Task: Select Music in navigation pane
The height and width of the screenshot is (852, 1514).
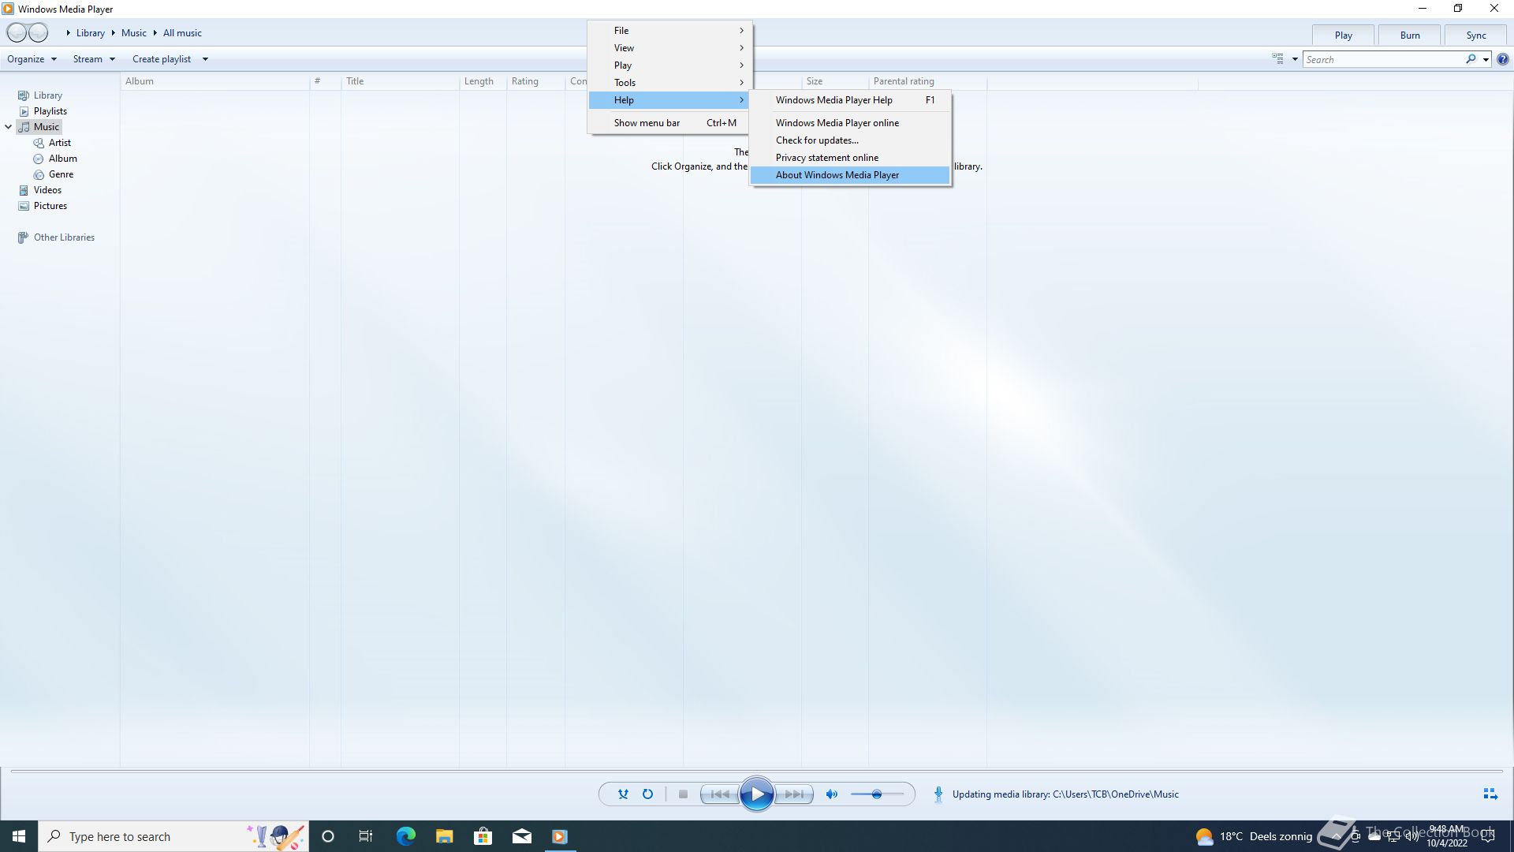Action: click(x=46, y=127)
